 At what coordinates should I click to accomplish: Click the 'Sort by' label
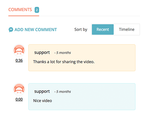(x=81, y=30)
